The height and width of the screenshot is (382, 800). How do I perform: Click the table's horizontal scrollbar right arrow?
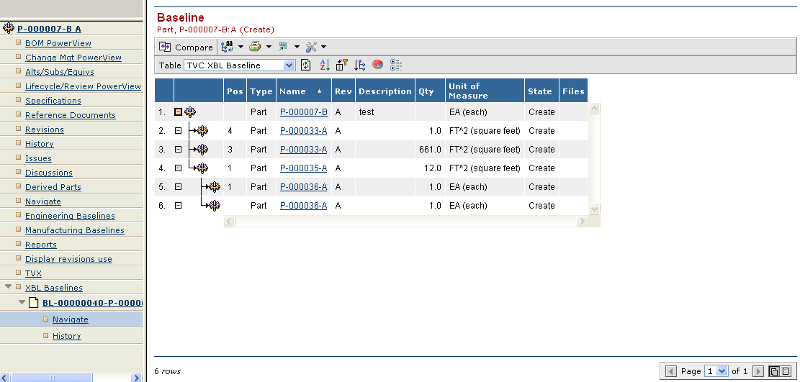[582, 222]
